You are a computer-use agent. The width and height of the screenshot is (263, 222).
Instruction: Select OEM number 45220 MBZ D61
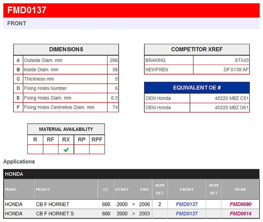[231, 107]
